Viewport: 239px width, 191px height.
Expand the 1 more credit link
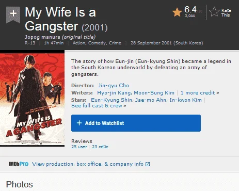point(200,93)
